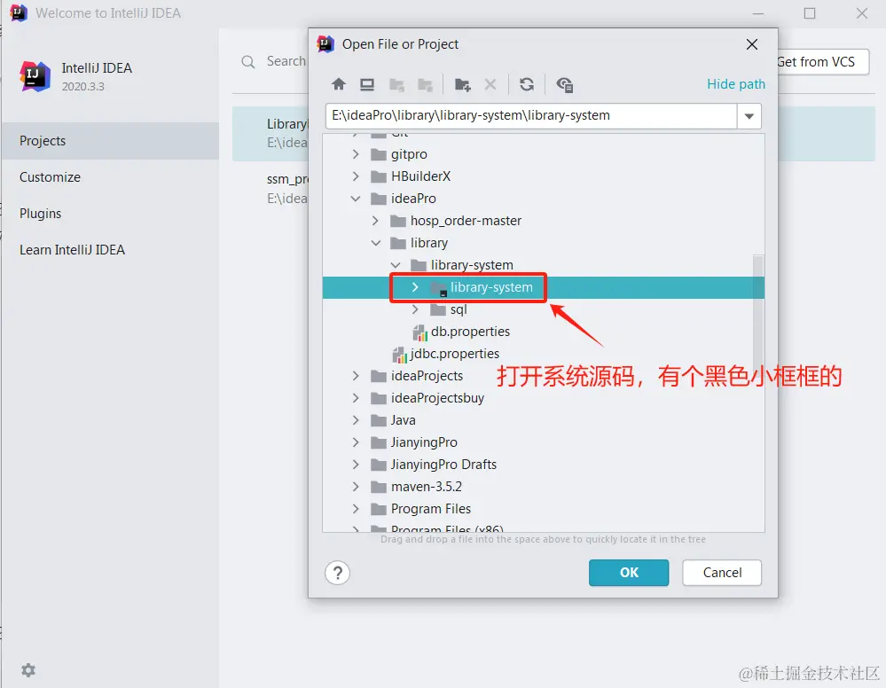Open the path history dropdown arrow
This screenshot has height=688, width=886.
(x=749, y=116)
